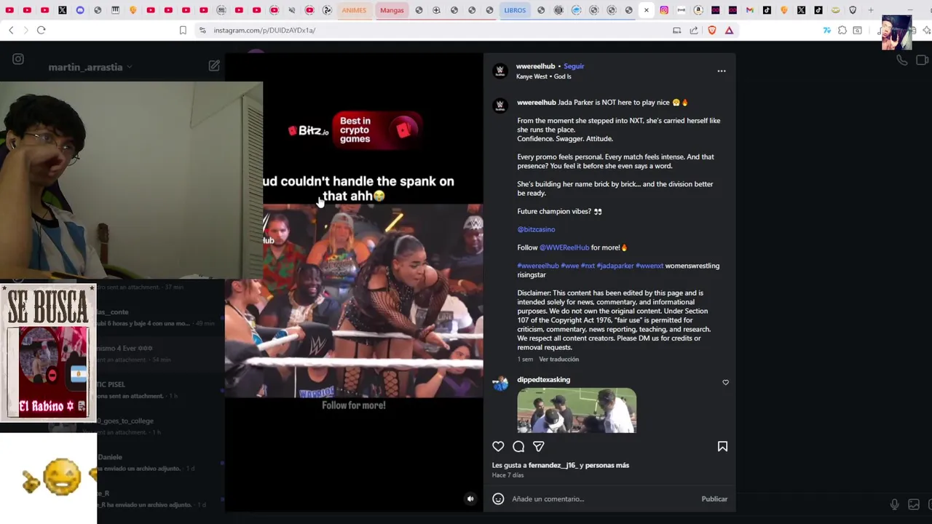Open Brave Shields lion icon
The image size is (932, 524).
pyautogui.click(x=712, y=30)
